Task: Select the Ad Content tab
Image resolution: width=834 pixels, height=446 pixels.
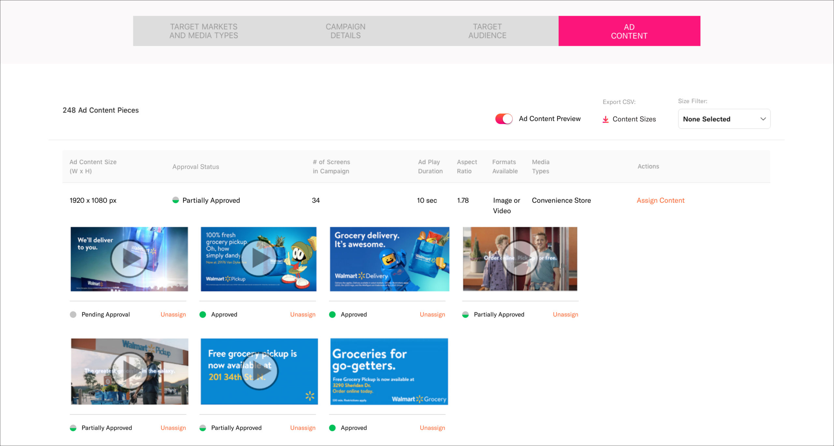Action: pos(629,31)
